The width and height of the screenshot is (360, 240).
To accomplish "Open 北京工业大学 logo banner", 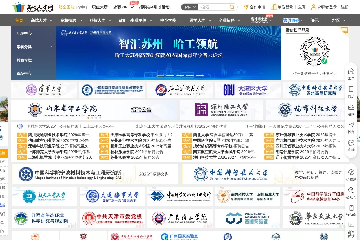I will [x=44, y=196].
